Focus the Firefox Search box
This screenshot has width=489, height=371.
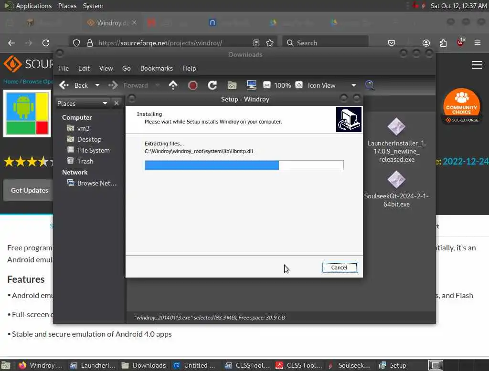pos(325,43)
